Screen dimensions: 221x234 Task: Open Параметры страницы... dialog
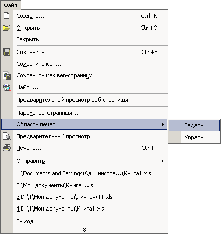pyautogui.click(x=84, y=113)
